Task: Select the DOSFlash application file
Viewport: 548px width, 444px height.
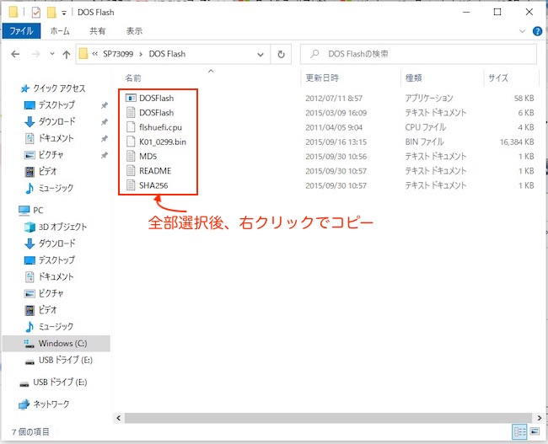Action: pyautogui.click(x=156, y=99)
